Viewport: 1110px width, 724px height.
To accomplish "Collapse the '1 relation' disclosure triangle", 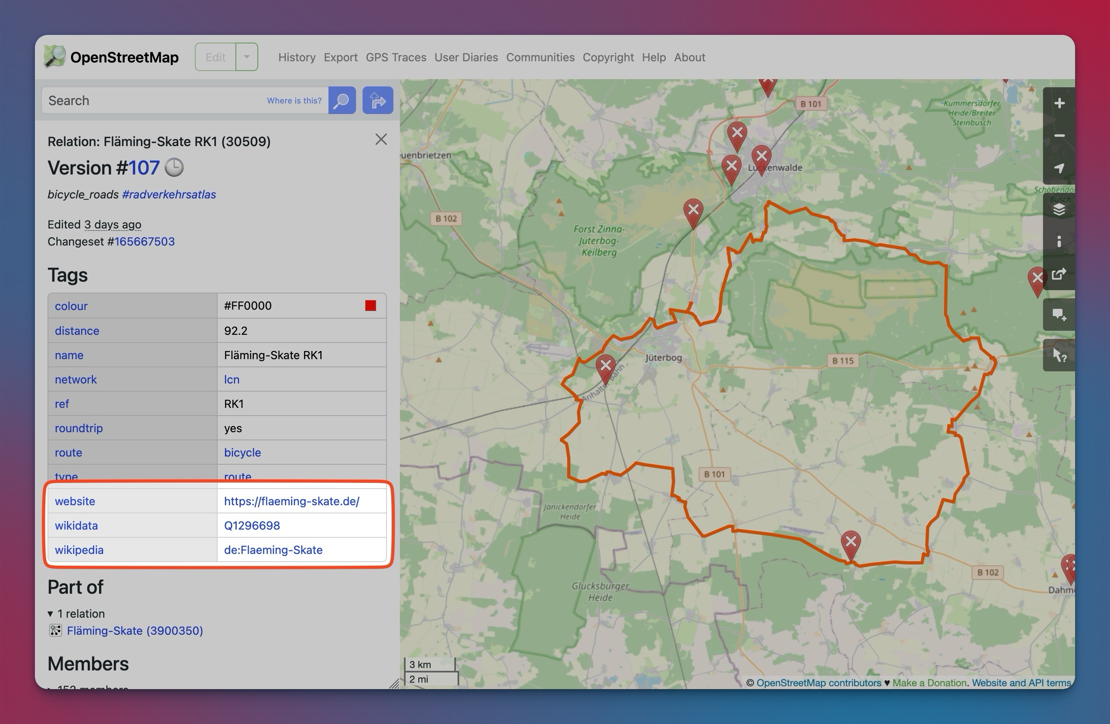I will point(50,614).
